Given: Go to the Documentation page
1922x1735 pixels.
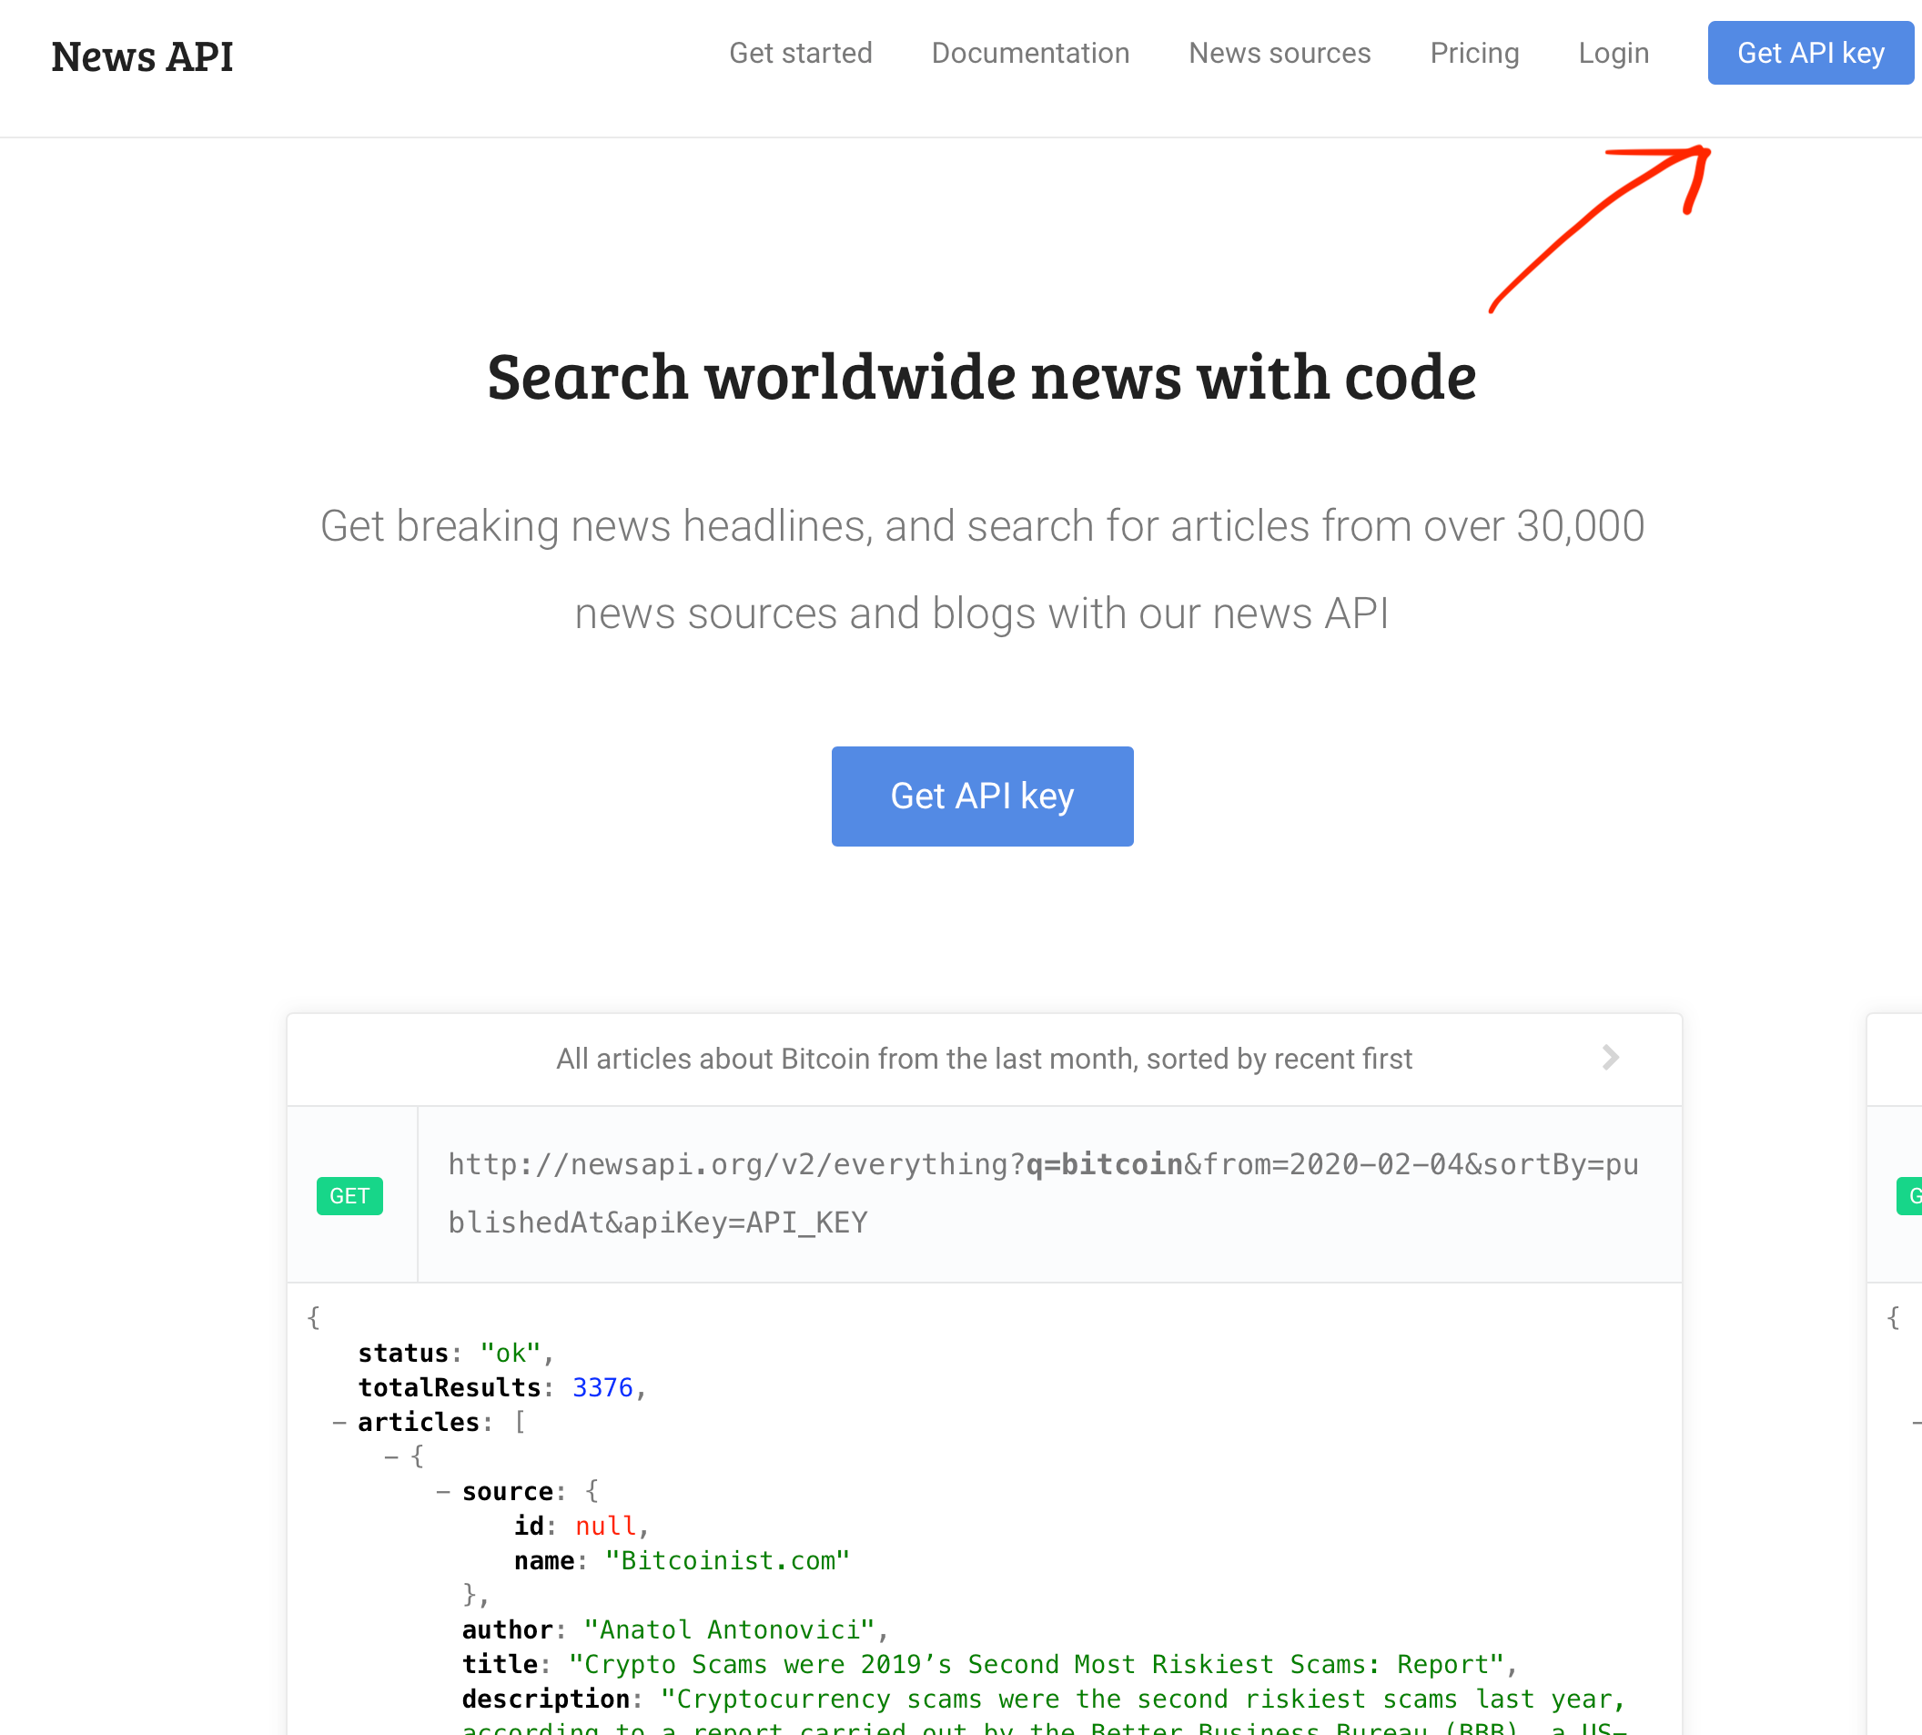Looking at the screenshot, I should 1030,54.
